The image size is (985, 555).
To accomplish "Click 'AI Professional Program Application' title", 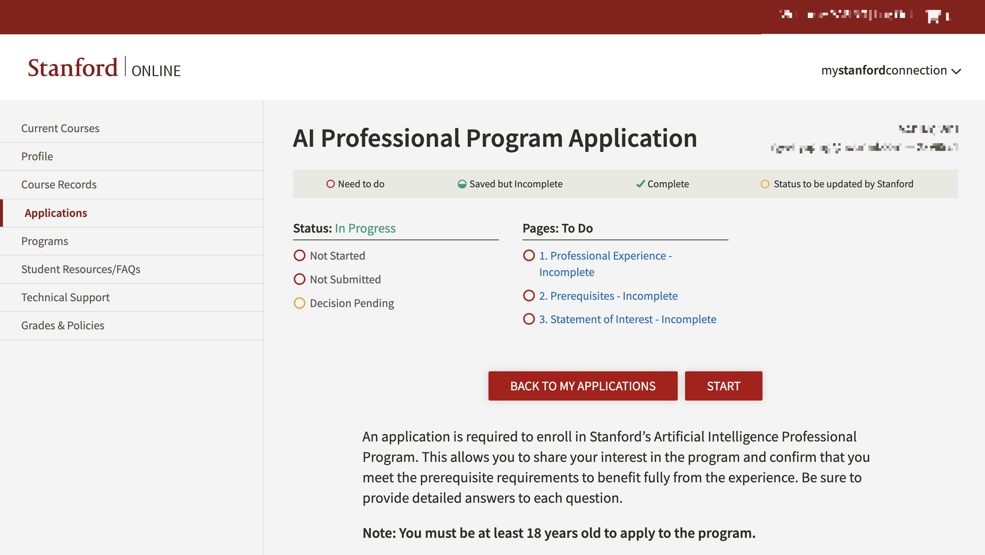I will pos(495,138).
